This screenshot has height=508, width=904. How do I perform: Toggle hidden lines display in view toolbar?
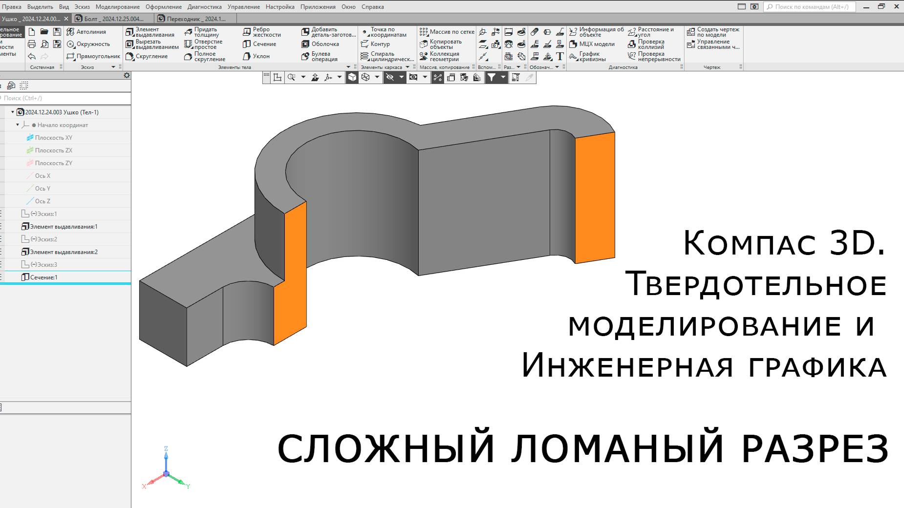click(x=390, y=77)
